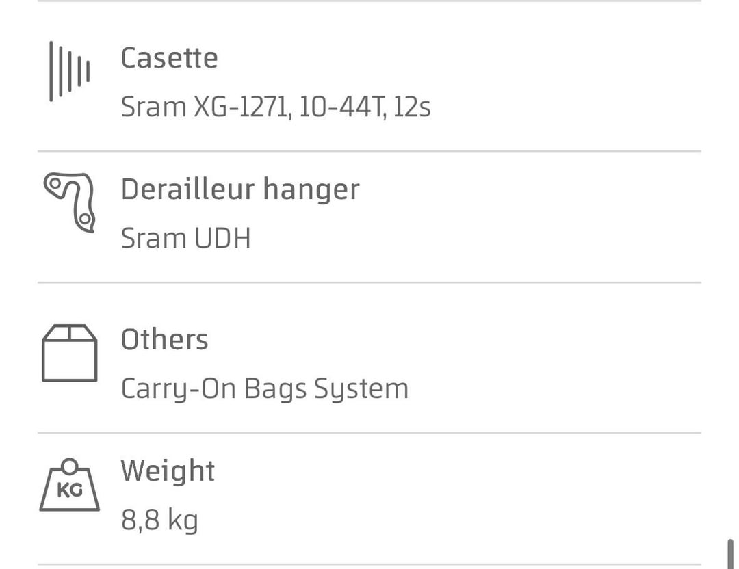
Task: Click the KG weight icon
Action: click(x=70, y=485)
